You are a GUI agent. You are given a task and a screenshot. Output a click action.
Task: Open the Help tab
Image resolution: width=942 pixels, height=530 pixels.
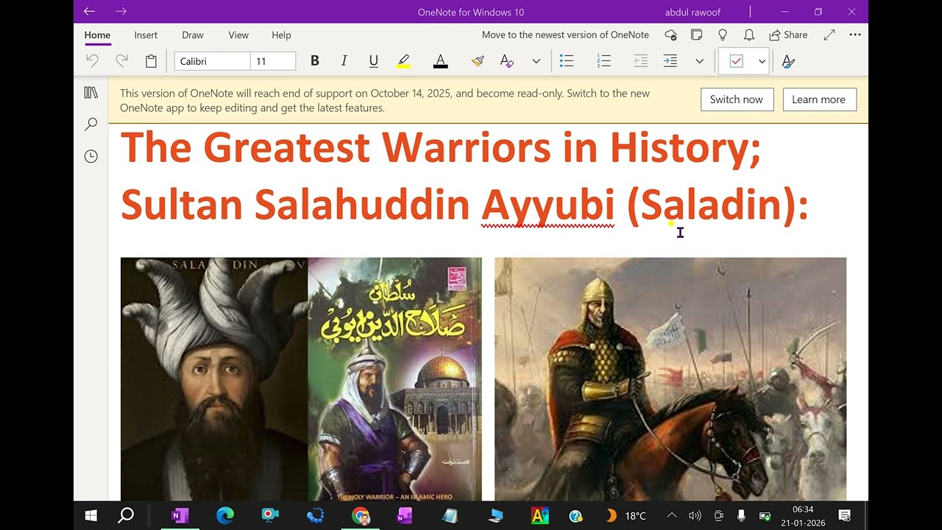[281, 35]
